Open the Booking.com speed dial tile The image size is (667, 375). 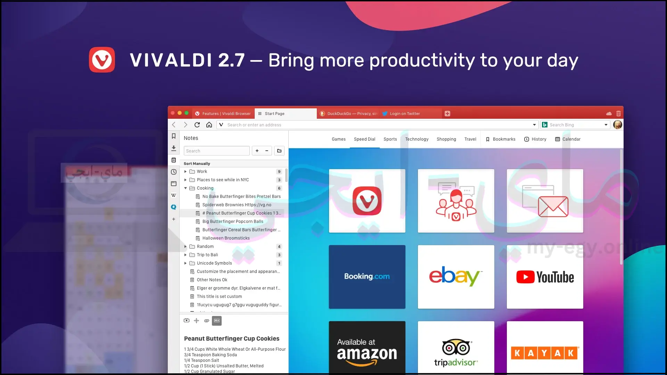[367, 276]
